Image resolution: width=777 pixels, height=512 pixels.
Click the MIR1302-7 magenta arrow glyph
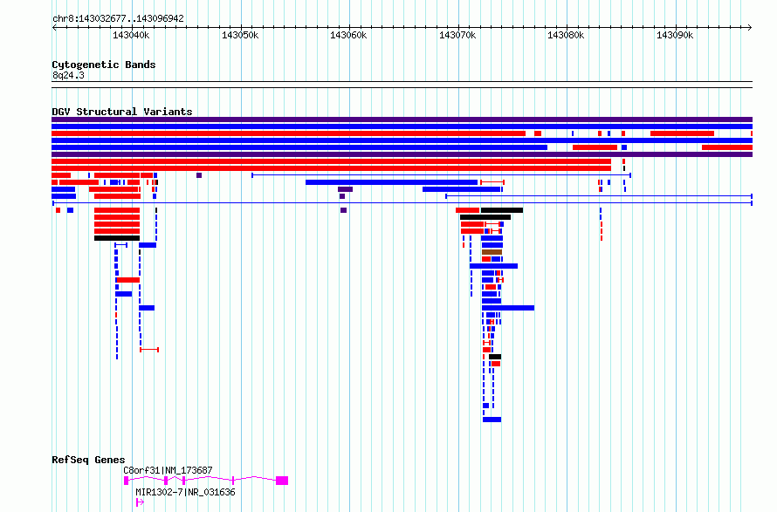tap(140, 502)
